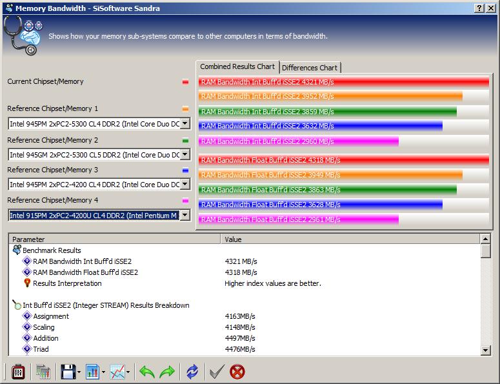The width and height of the screenshot is (500, 384).
Task: Click the title bar help question button
Action: point(479,8)
